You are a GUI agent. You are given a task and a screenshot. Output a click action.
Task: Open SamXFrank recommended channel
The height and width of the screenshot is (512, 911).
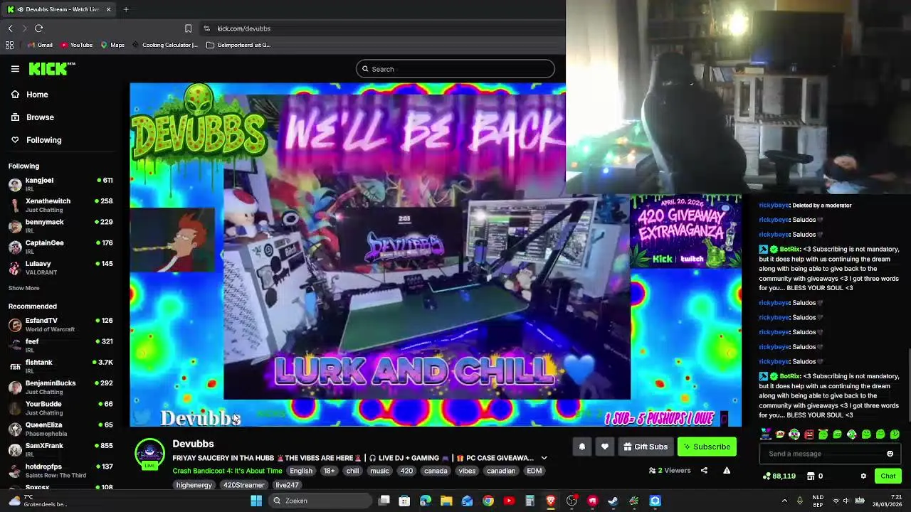[x=60, y=449]
